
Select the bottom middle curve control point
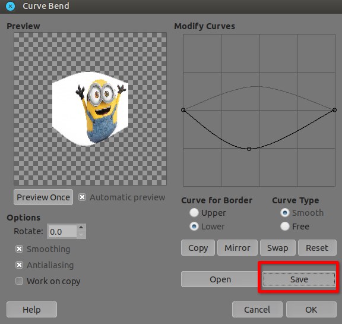[x=249, y=149]
